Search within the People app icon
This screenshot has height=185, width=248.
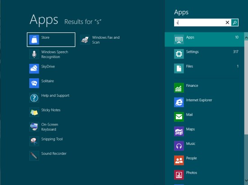[179, 160]
